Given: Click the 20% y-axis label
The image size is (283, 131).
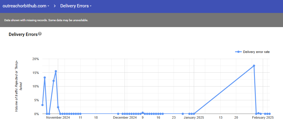Looking at the screenshot, I should [35, 59].
